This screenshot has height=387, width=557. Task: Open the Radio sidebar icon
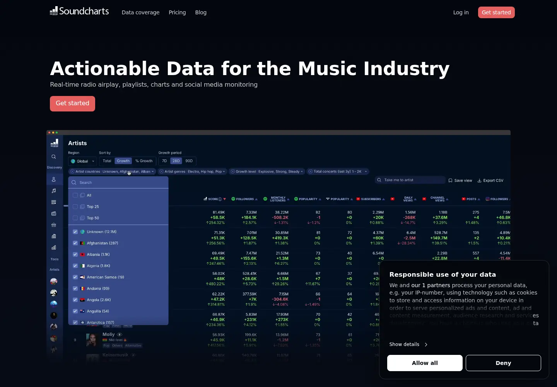point(54,214)
